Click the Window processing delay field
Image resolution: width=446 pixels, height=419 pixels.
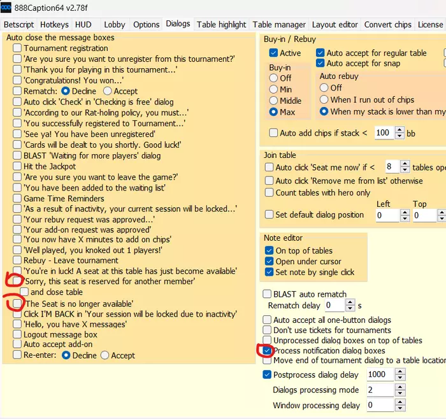click(x=378, y=406)
